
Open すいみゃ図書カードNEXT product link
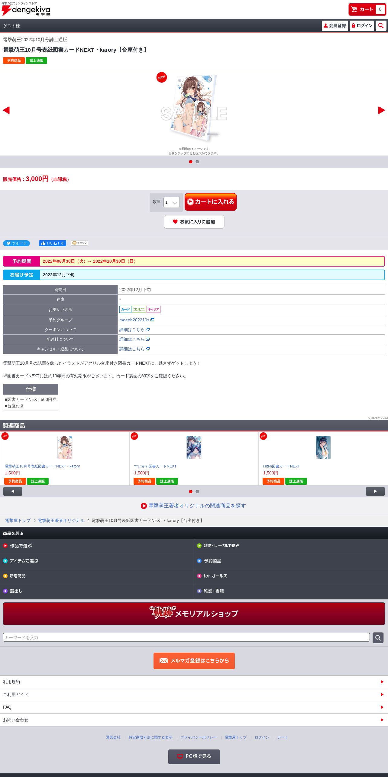click(x=155, y=466)
